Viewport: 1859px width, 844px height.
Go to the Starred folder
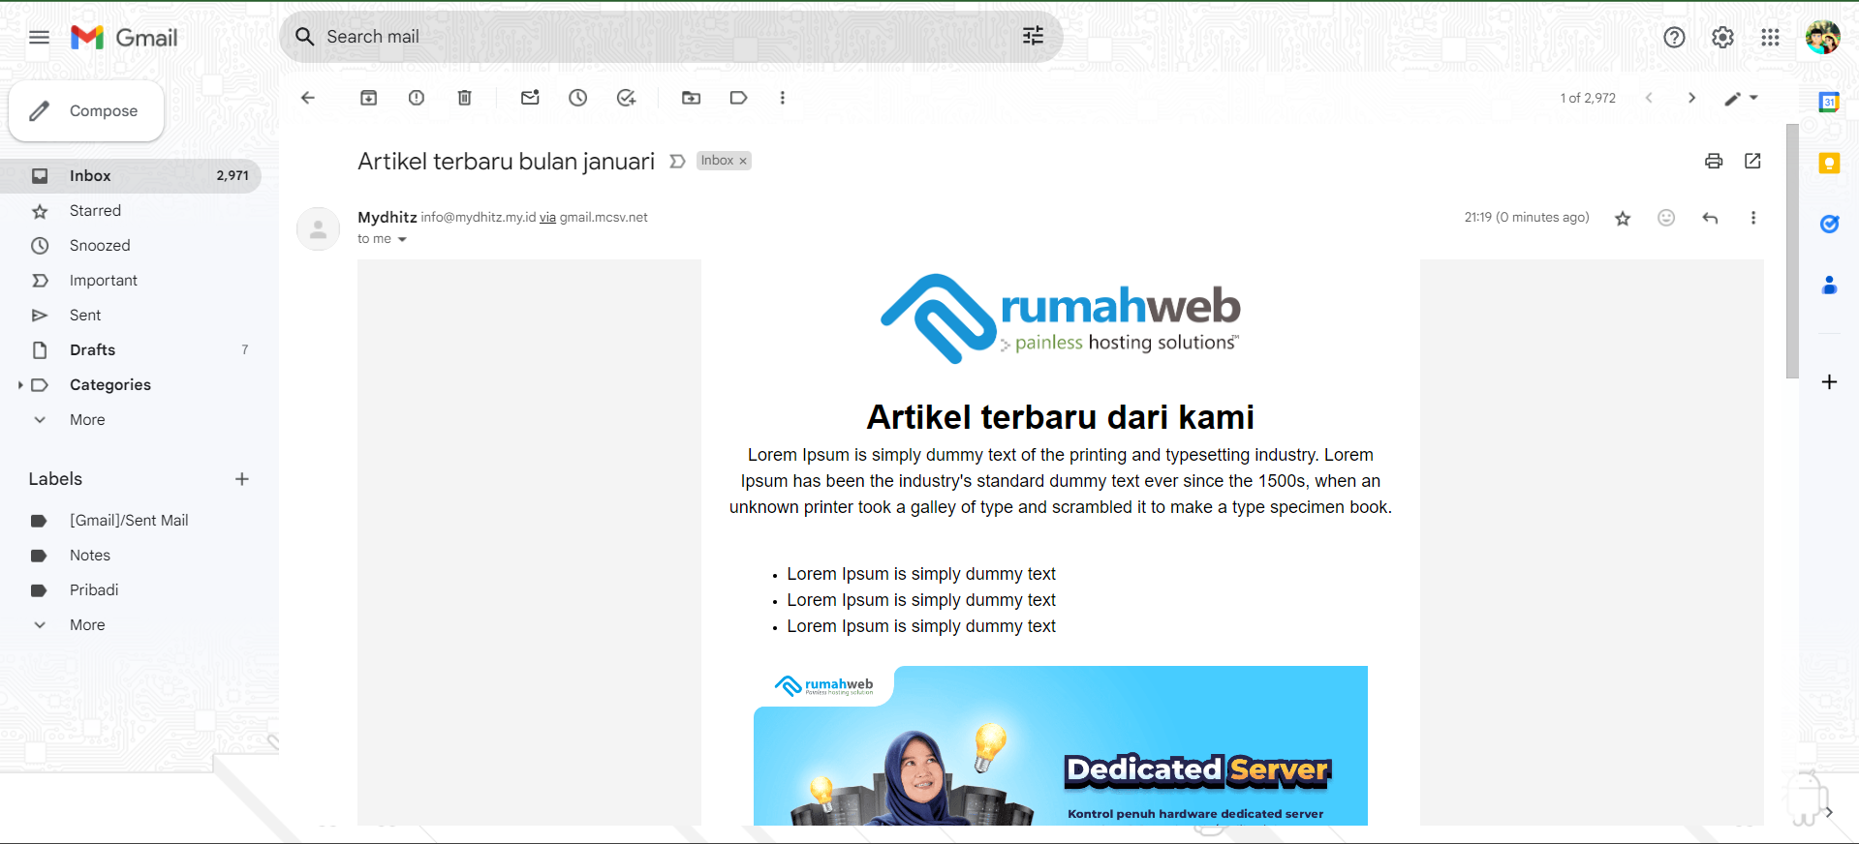tap(95, 210)
